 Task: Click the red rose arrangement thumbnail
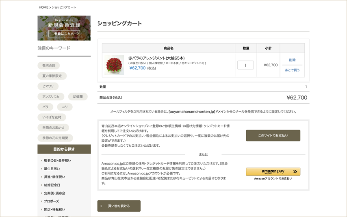[114, 65]
